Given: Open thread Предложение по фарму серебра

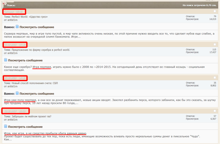Looking at the screenshot, I should pyautogui.click(x=41, y=49).
